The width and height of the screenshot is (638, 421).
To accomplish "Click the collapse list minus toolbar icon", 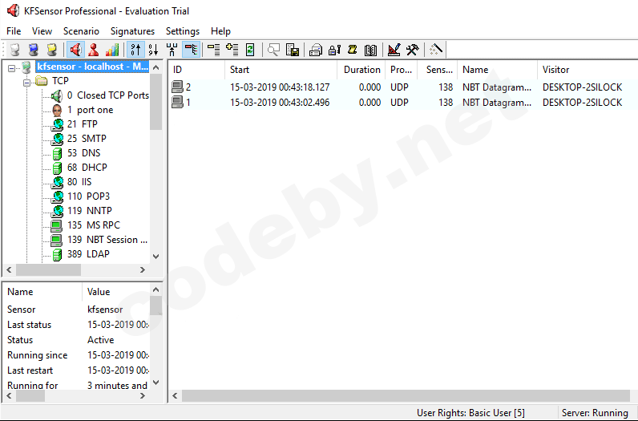I will [214, 50].
